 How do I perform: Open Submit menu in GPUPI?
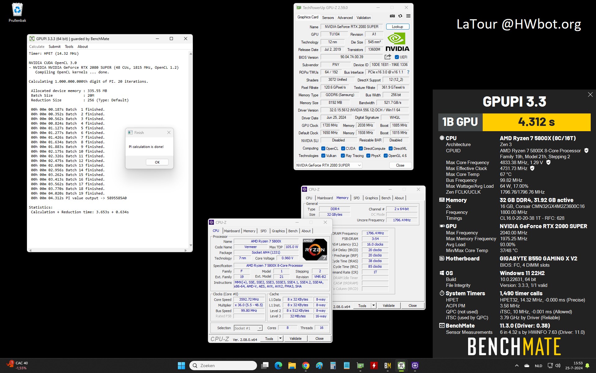(x=55, y=47)
